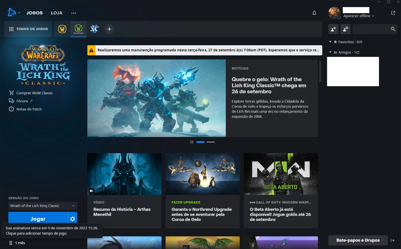Open the dropdown arrow next to Battle.net logo
Viewport: 401px width, 249px height.
[19, 13]
